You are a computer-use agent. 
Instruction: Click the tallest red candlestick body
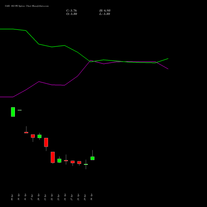pos(53,157)
